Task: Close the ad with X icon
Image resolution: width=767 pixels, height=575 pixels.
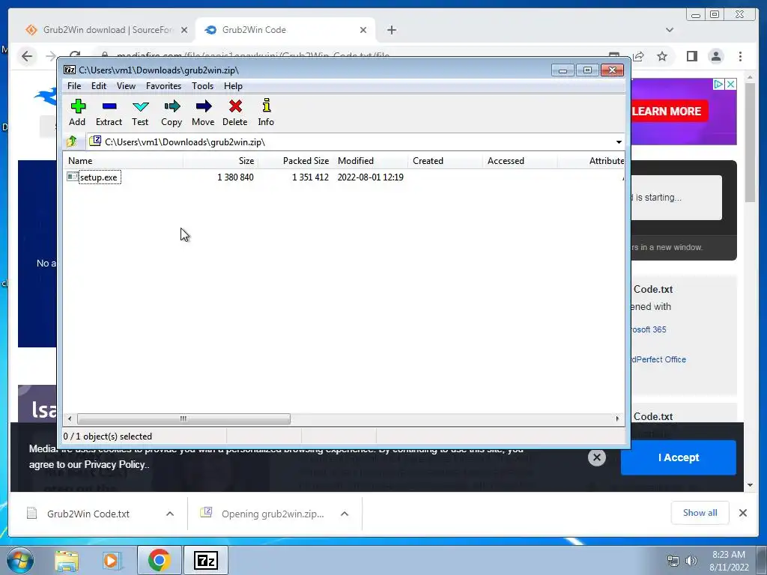Action: pyautogui.click(x=731, y=84)
